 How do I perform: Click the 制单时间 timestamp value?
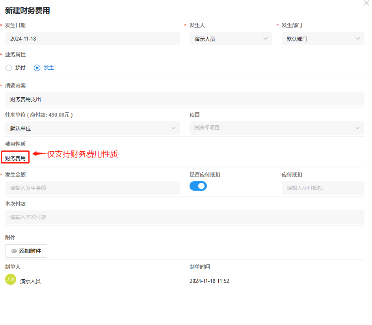(x=209, y=281)
